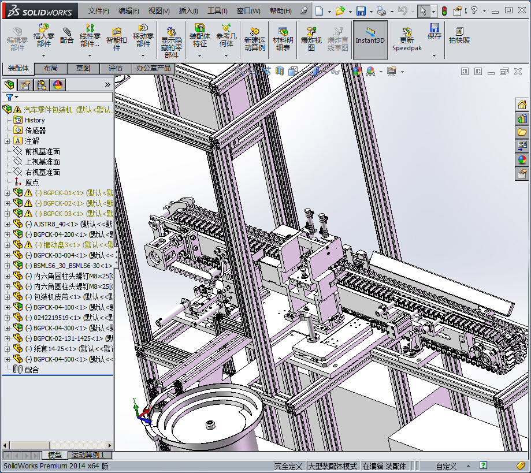
Task: Open the ConfigurationManager tab icon
Action: [42, 85]
